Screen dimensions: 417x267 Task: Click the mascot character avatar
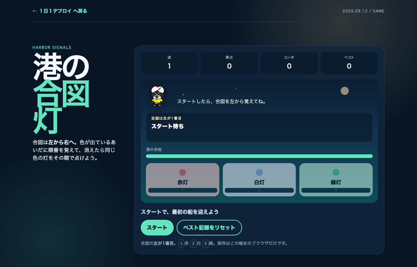(157, 96)
